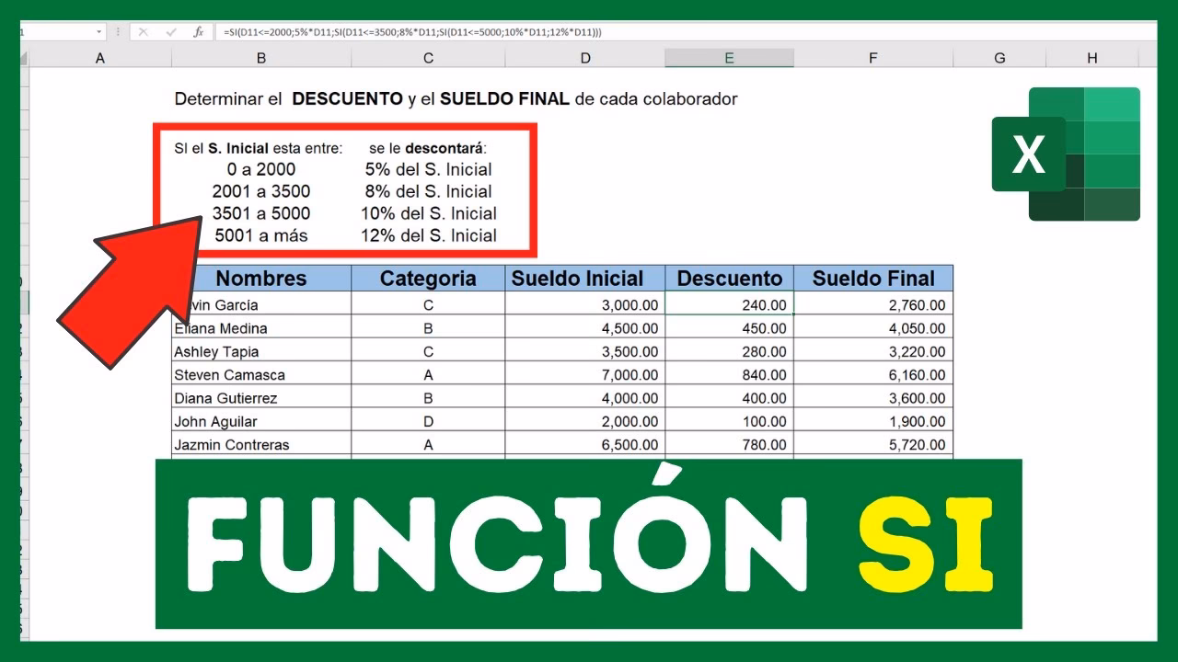
Task: Cancel cell entry using the X icon
Action: [144, 30]
